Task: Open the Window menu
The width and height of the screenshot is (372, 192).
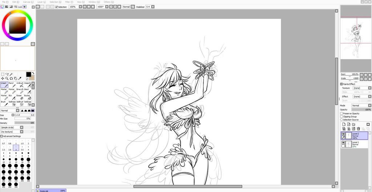Action: click(93, 2)
